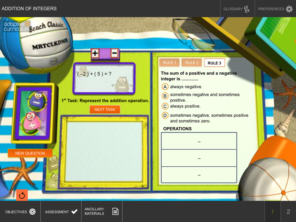Click the equation card (−2) + (5)
Image resolution: width=296 pixels, height=222 pixels.
pyautogui.click(x=104, y=78)
